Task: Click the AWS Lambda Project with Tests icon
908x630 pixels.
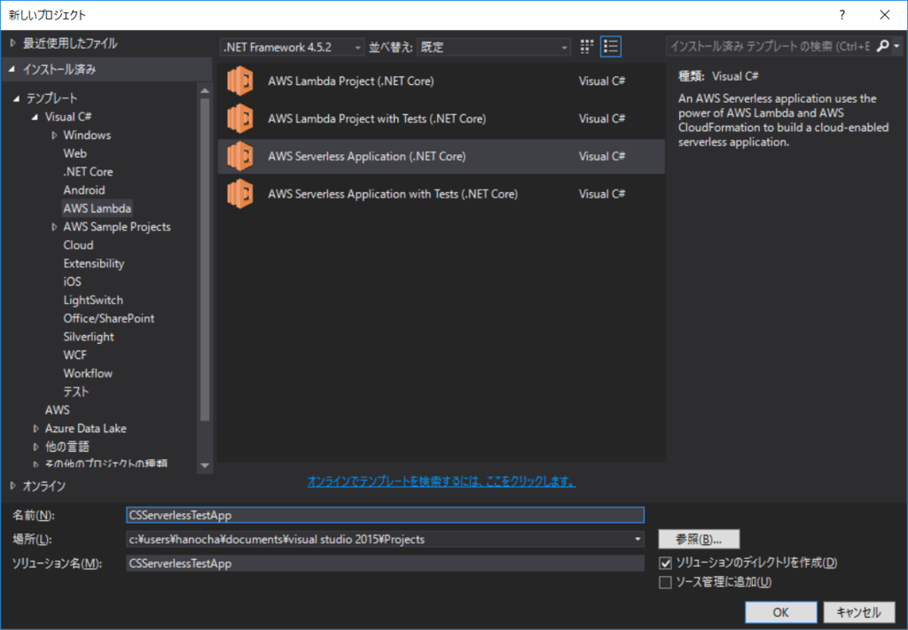Action: click(239, 119)
